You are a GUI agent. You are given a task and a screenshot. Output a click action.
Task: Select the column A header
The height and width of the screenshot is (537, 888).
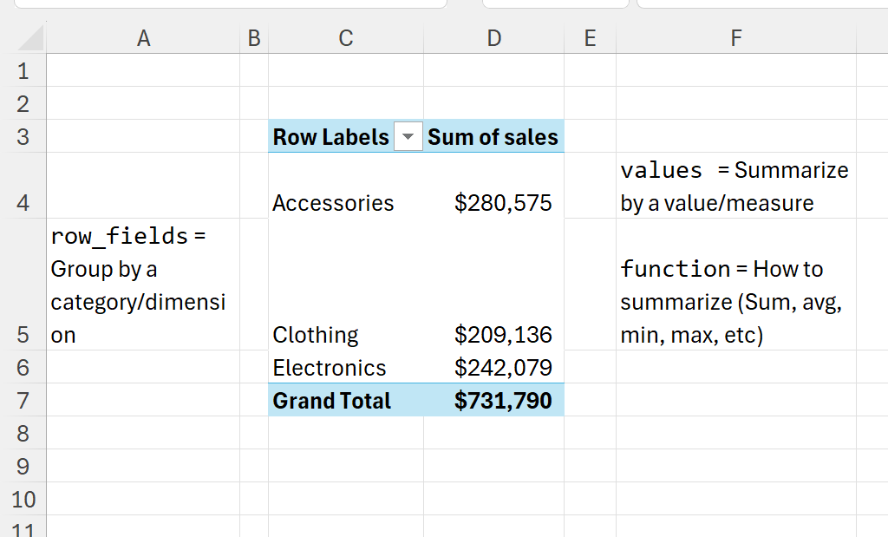pyautogui.click(x=143, y=38)
